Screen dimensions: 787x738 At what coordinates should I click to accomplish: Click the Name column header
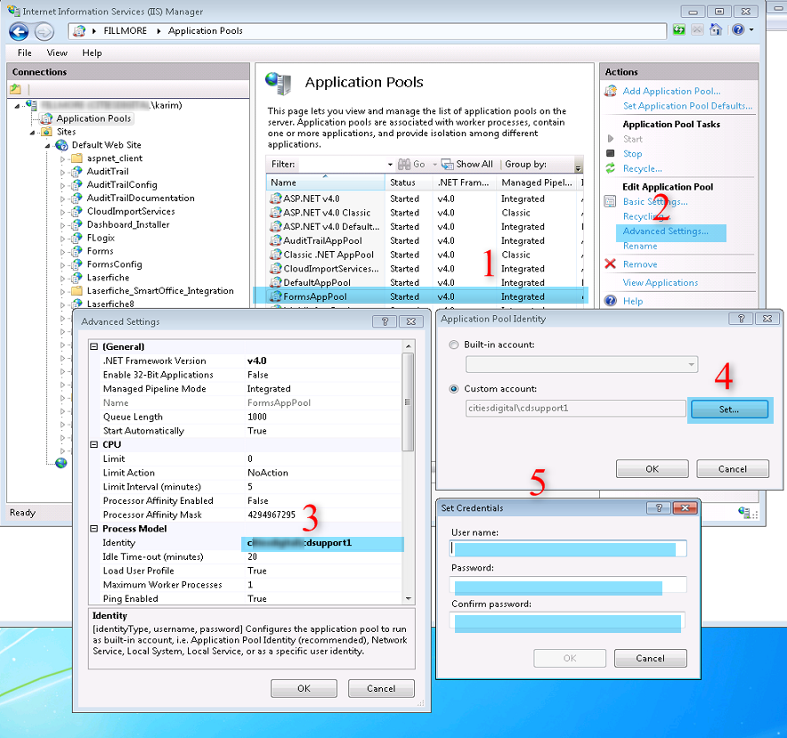tap(325, 182)
